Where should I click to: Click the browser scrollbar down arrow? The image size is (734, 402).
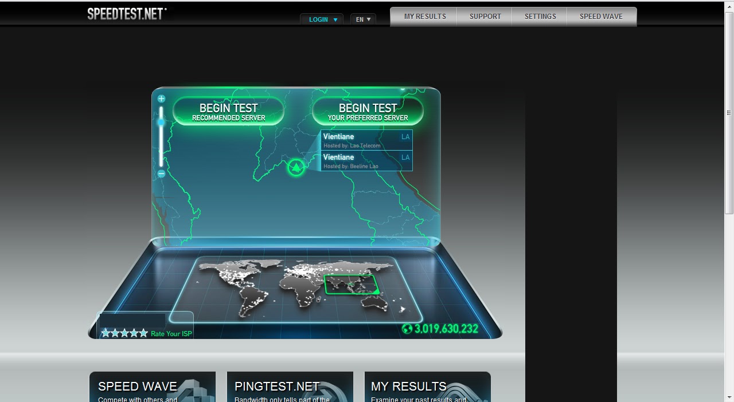pos(729,397)
